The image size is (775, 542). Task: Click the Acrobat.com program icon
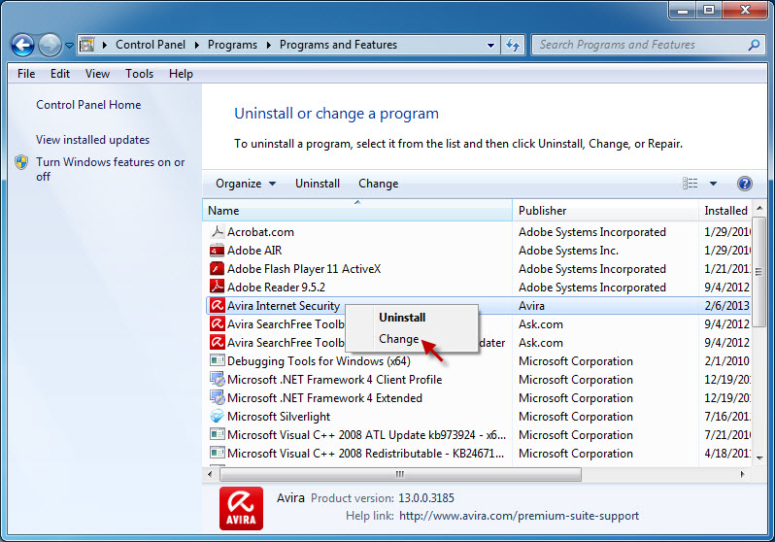217,231
